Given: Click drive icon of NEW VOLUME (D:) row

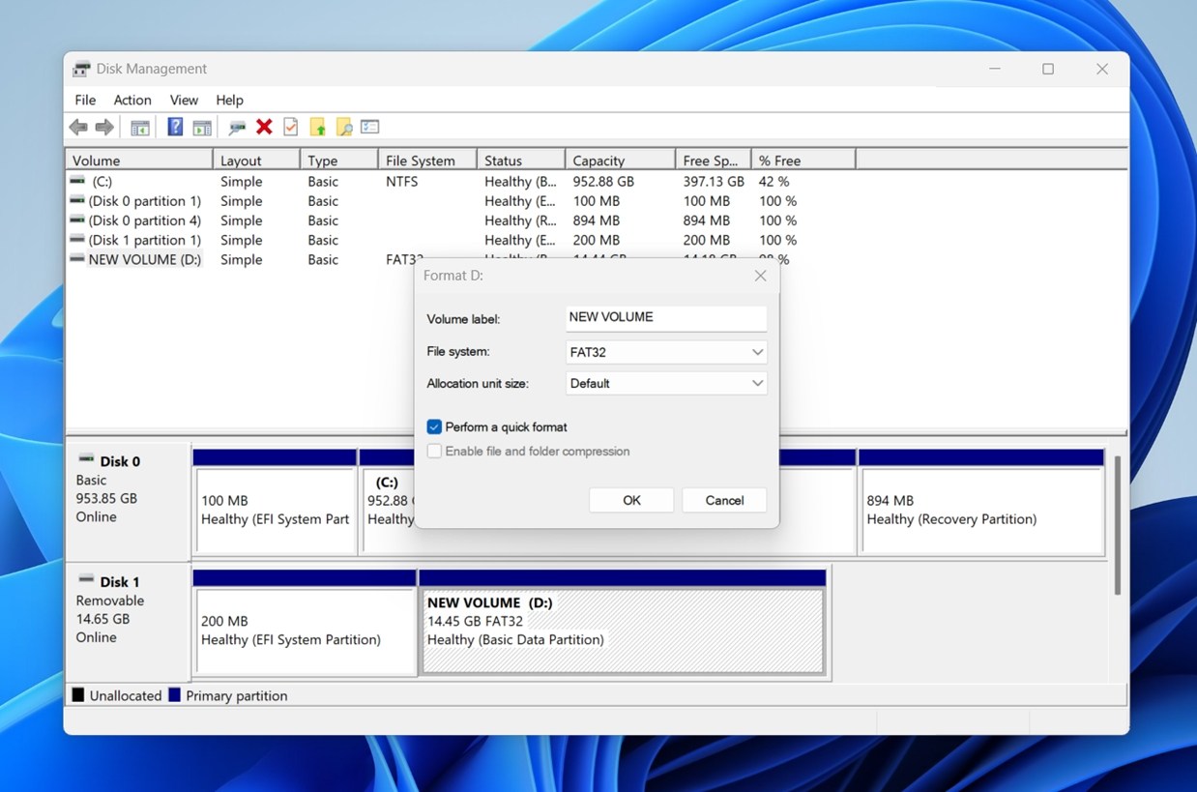Looking at the screenshot, I should (x=77, y=258).
